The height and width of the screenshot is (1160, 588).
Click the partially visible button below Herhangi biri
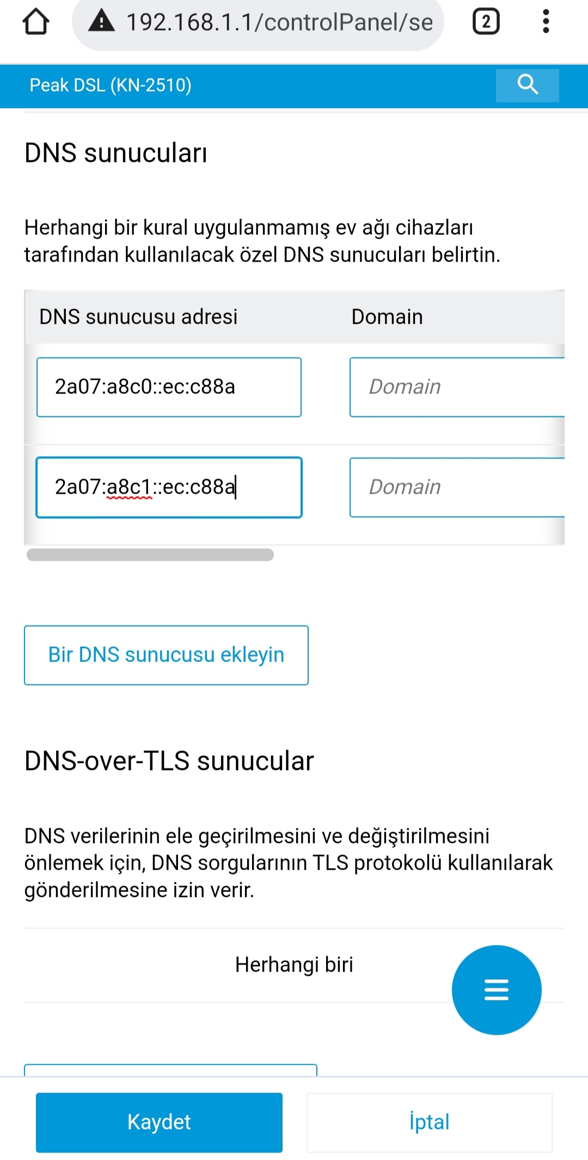click(x=170, y=1070)
